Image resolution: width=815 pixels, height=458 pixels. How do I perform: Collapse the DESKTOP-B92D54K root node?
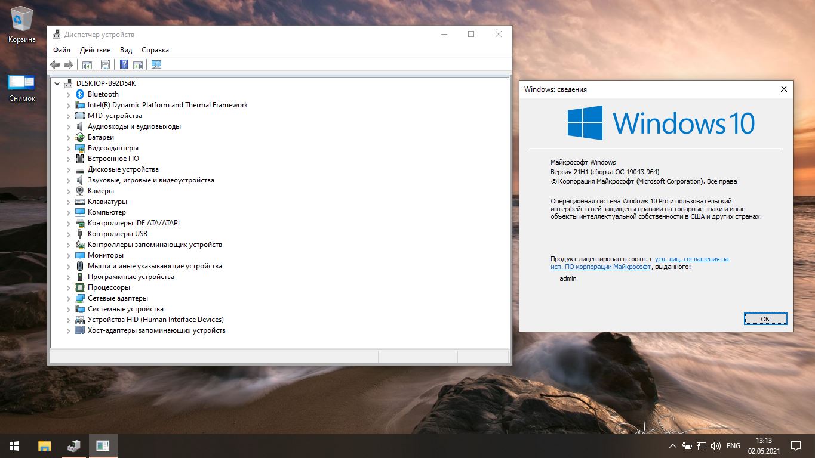[x=57, y=83]
